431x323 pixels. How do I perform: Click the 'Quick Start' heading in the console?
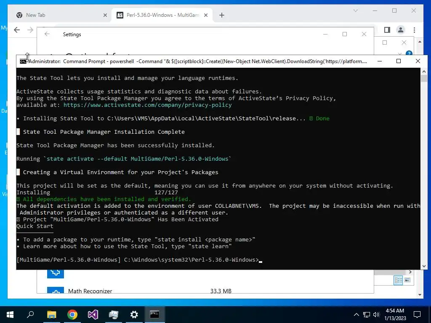tap(35, 226)
